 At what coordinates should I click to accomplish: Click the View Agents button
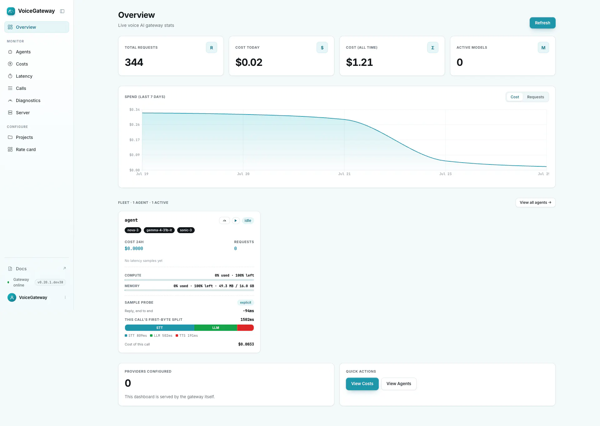399,384
